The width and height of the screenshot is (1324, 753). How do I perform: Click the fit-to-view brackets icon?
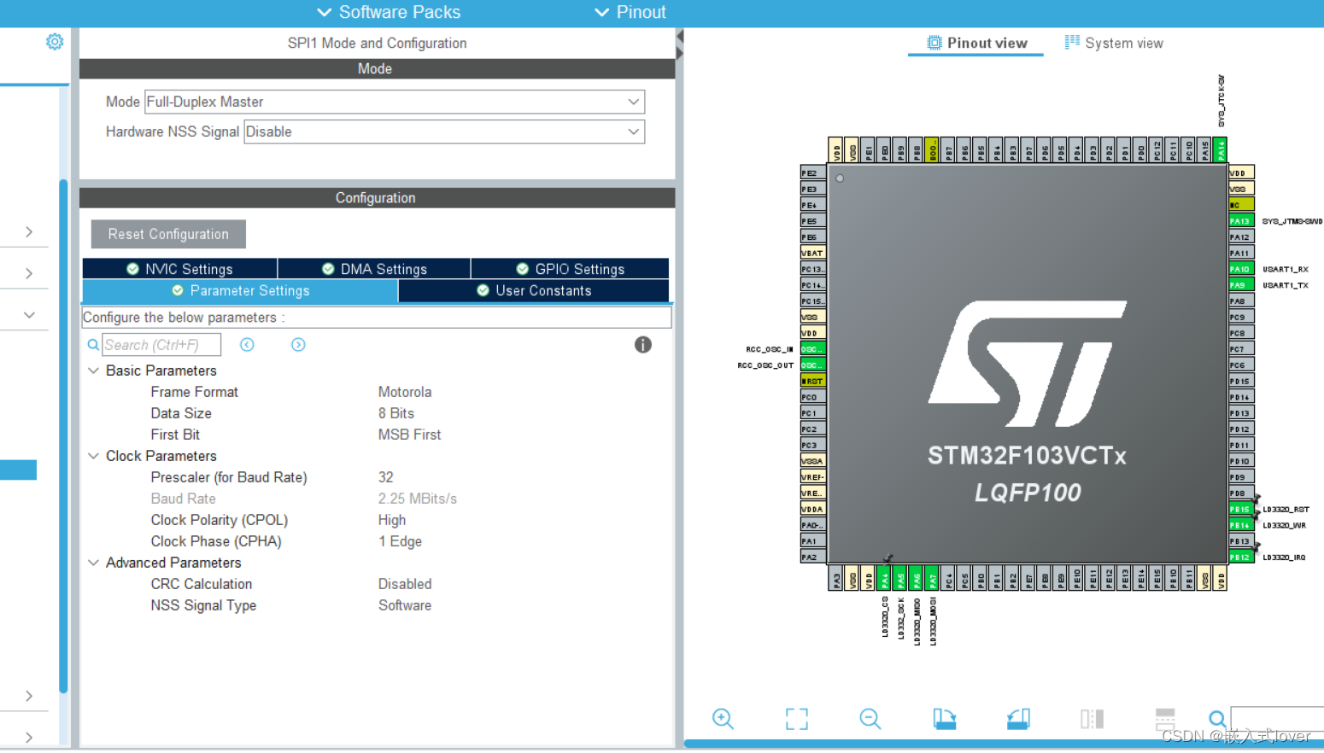[796, 719]
